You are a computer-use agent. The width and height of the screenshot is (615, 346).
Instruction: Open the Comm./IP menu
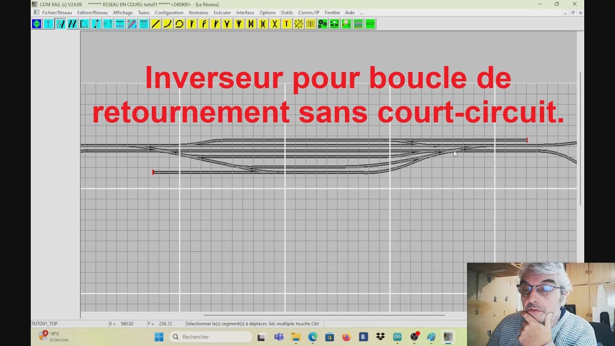click(x=308, y=12)
